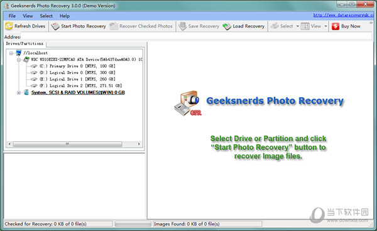The width and height of the screenshot is (377, 231).
Task: Click the System SCSI & RAID volumes icon
Action: (26, 92)
